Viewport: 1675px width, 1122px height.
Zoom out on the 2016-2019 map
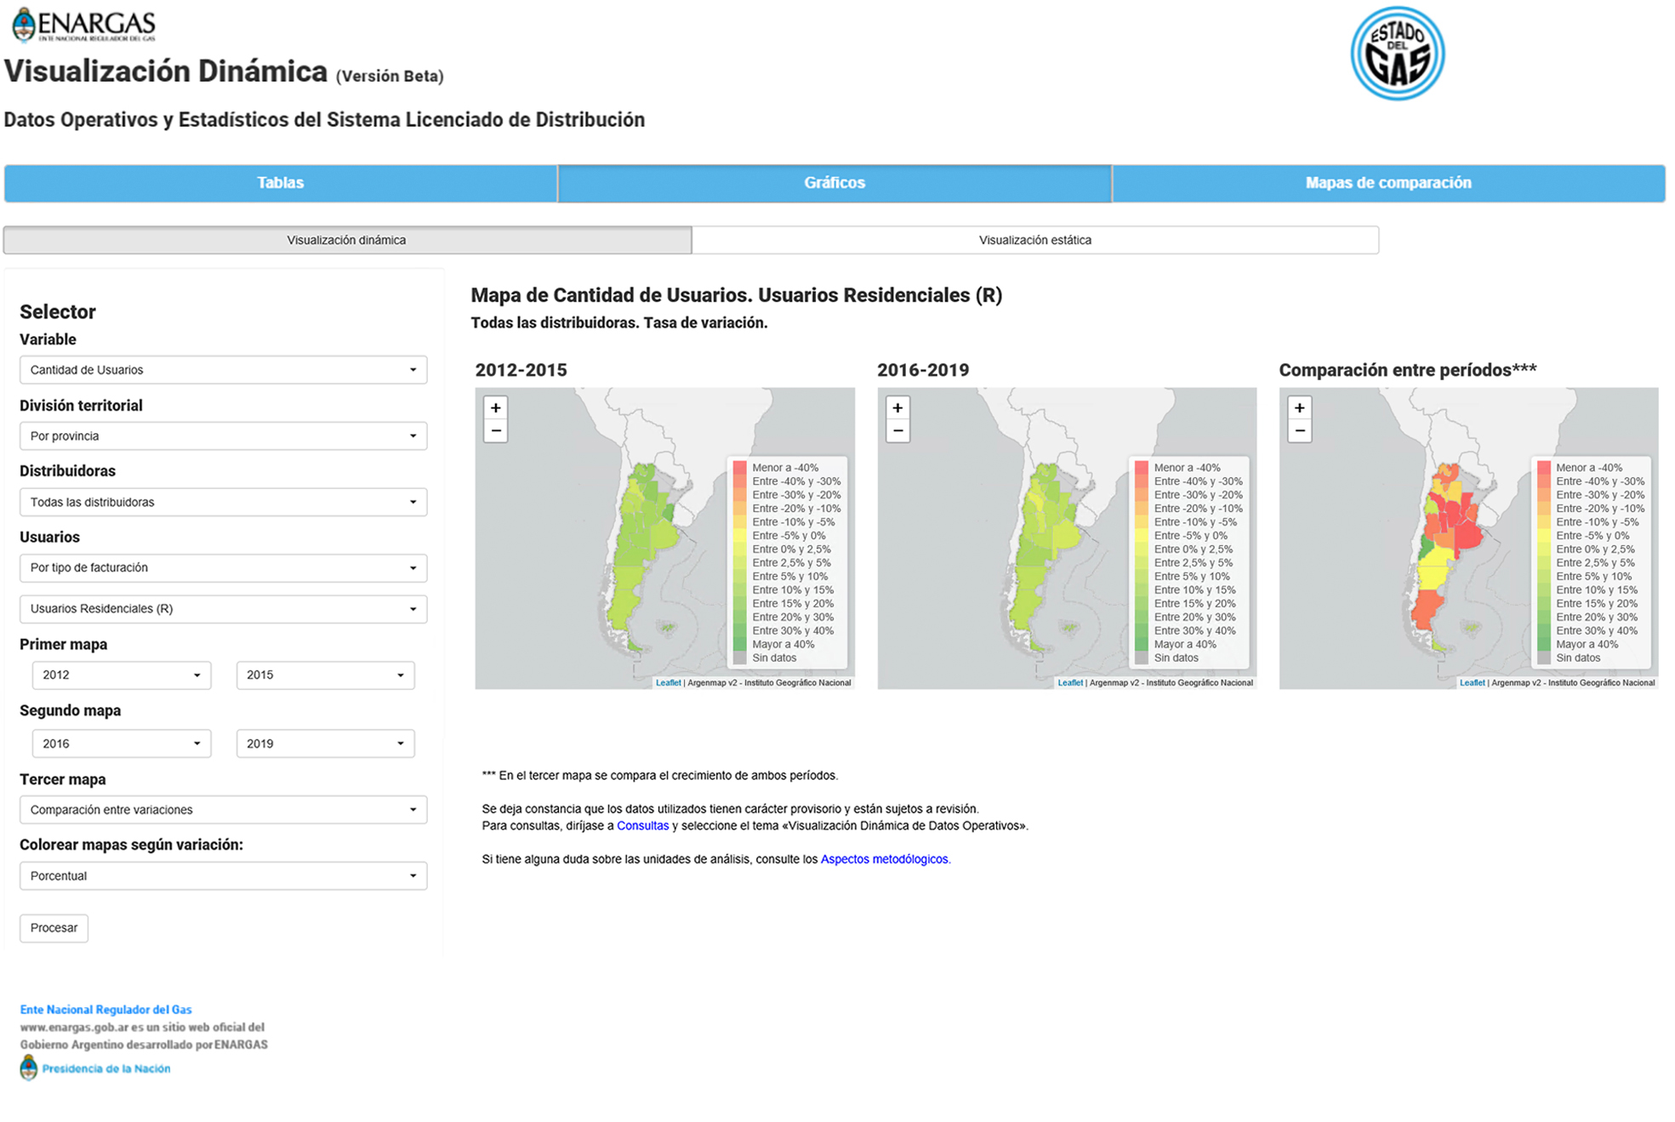click(897, 430)
